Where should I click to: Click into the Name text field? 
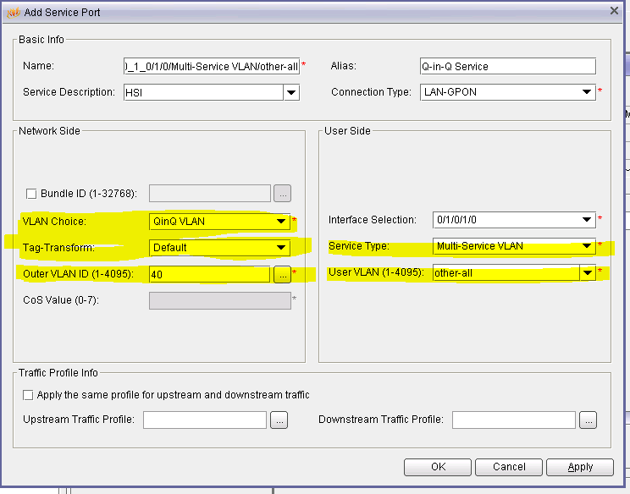[x=210, y=66]
